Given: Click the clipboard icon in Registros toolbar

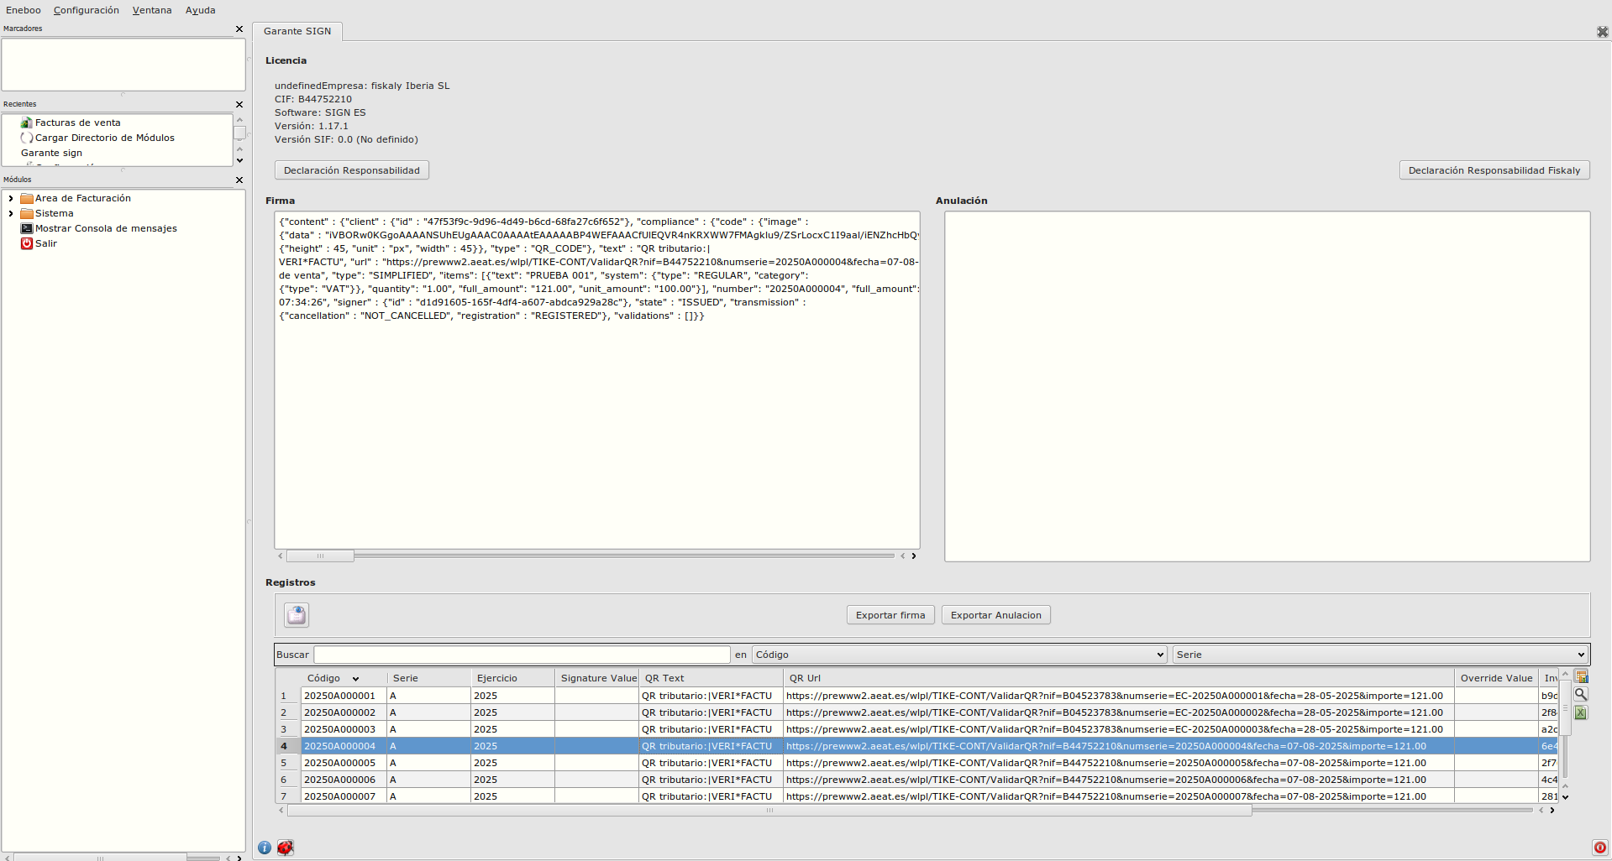Looking at the screenshot, I should [297, 615].
